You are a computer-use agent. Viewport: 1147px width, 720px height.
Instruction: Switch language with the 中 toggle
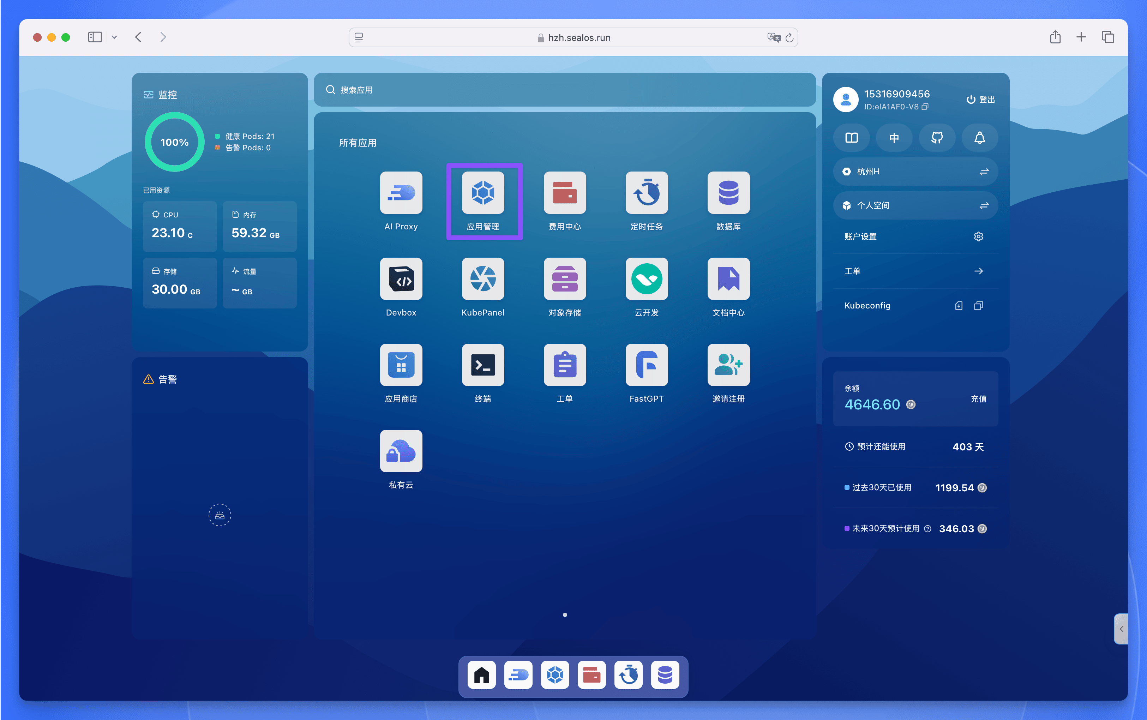click(894, 138)
